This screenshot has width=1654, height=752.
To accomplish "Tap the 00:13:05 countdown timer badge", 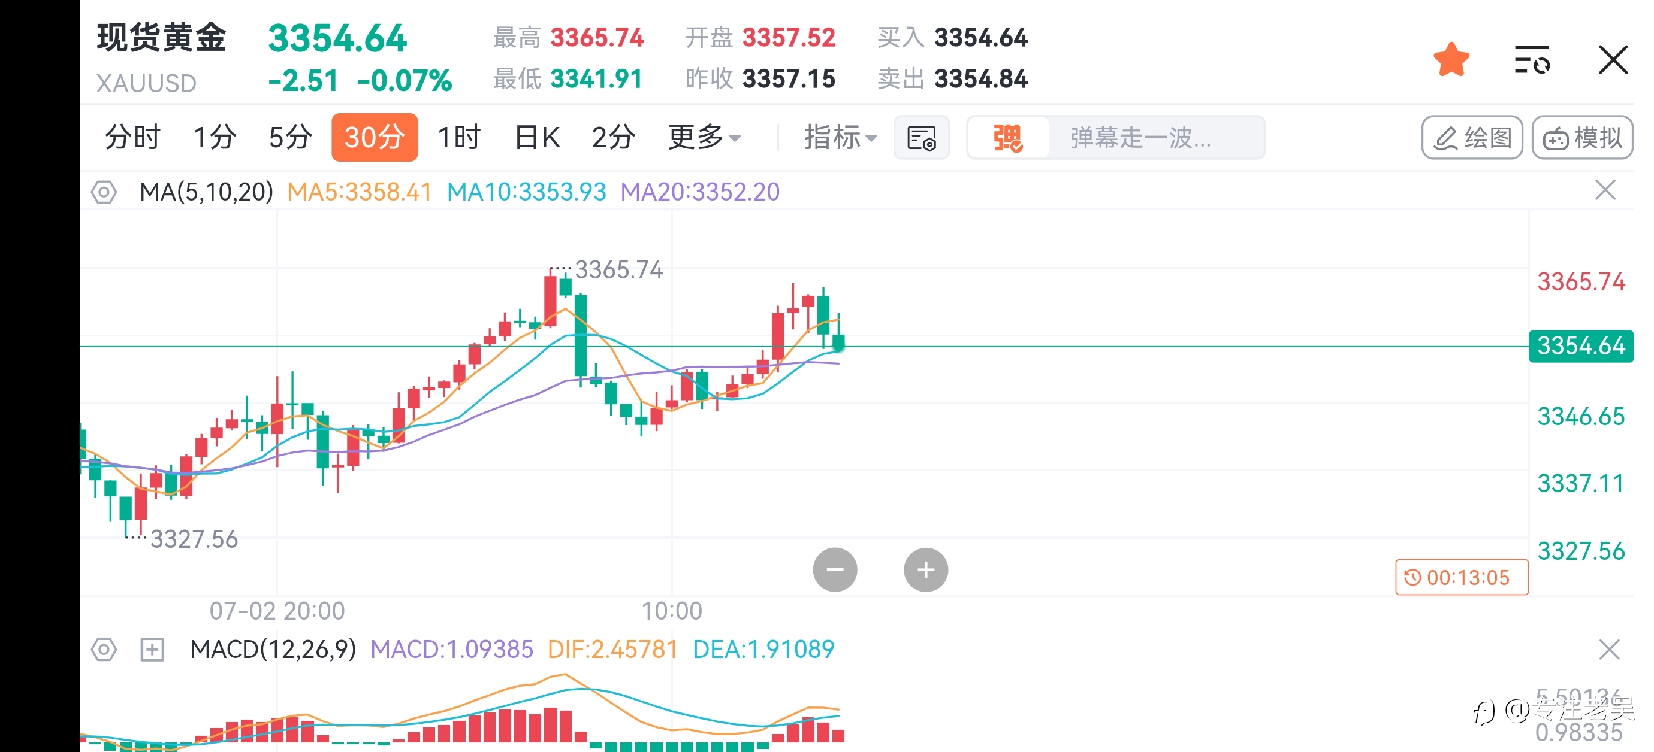I will click(1462, 578).
